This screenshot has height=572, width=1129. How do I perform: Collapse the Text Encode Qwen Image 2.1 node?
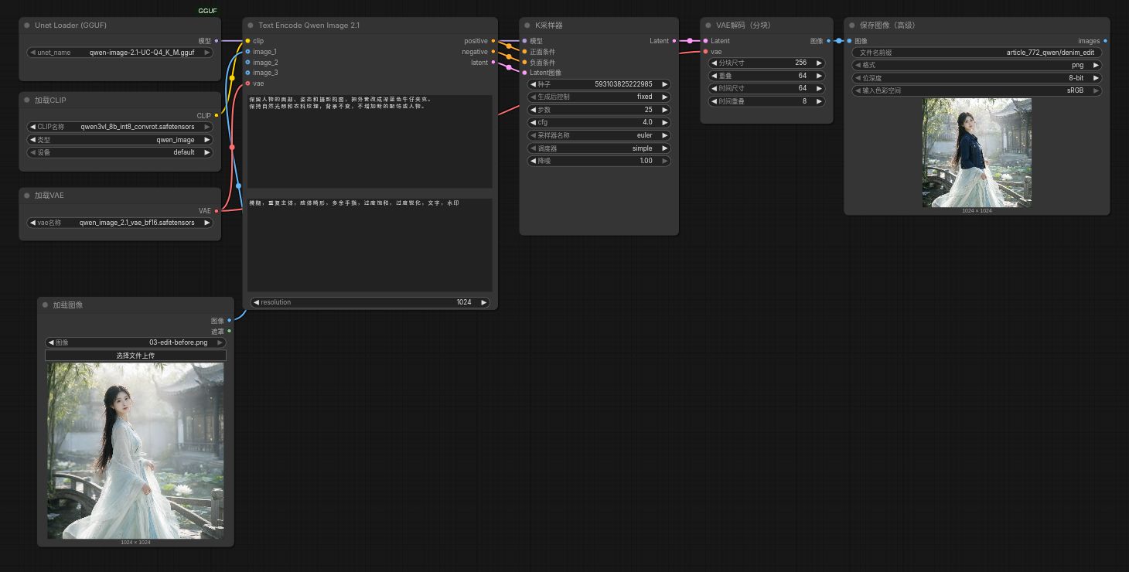251,26
